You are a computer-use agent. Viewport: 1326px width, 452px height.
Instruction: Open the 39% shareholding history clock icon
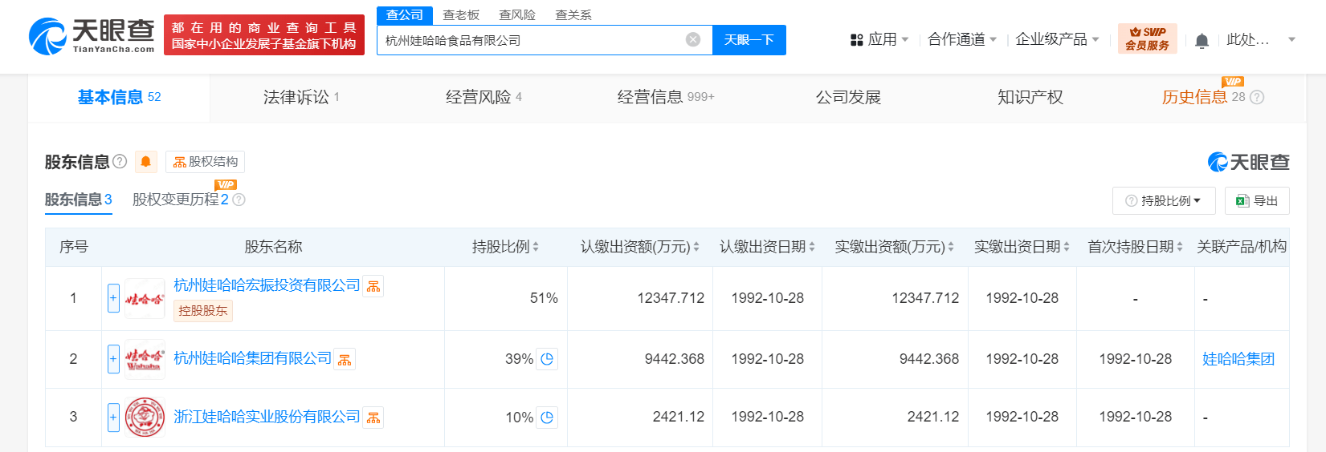click(x=547, y=359)
